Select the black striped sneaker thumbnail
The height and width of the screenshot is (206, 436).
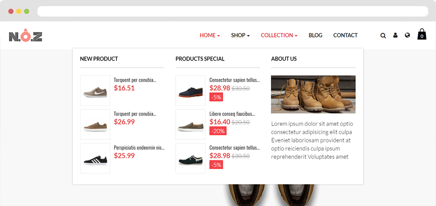(x=95, y=158)
